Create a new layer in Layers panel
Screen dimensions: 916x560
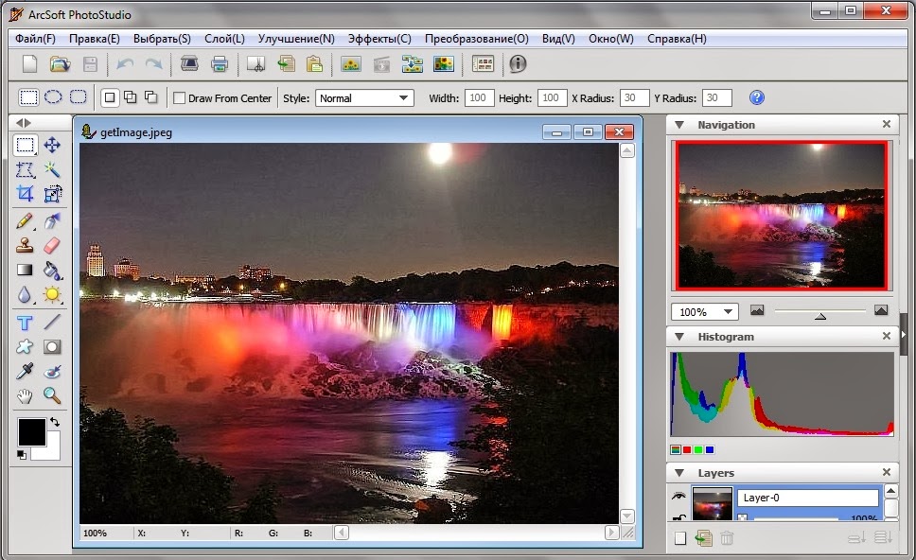tap(679, 538)
